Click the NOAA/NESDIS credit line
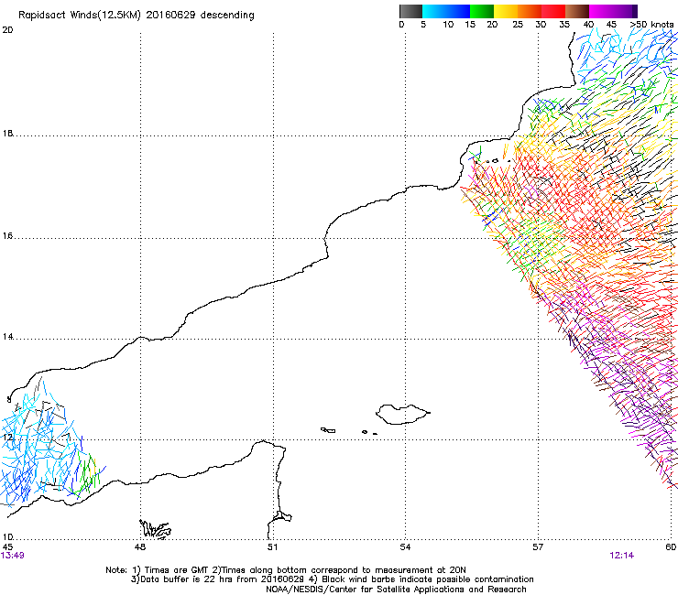 click(396, 590)
